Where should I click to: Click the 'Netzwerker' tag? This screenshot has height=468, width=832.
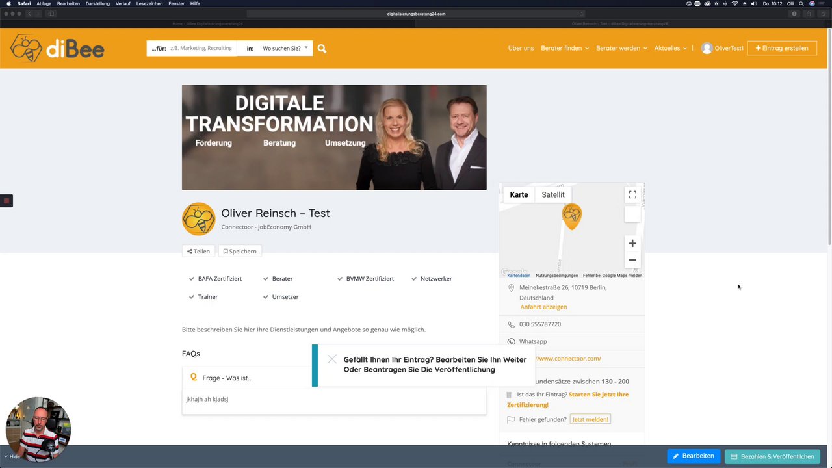436,279
